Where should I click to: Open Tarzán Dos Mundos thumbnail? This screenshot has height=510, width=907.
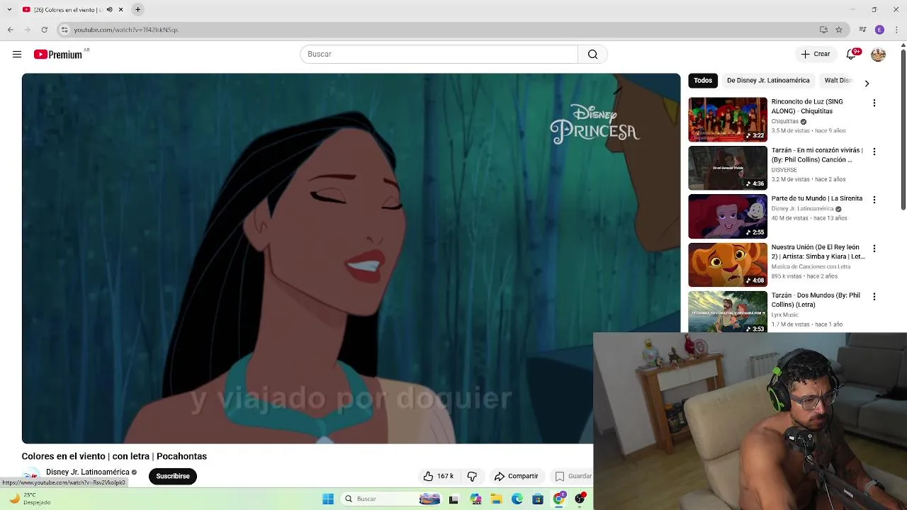tap(728, 312)
